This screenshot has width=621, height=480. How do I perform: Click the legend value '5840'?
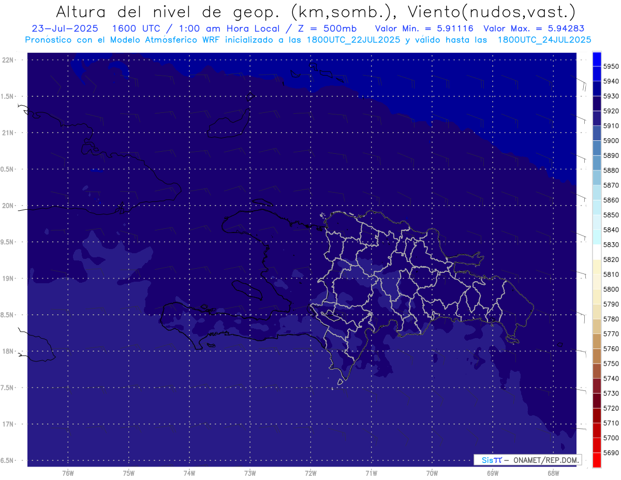point(611,229)
